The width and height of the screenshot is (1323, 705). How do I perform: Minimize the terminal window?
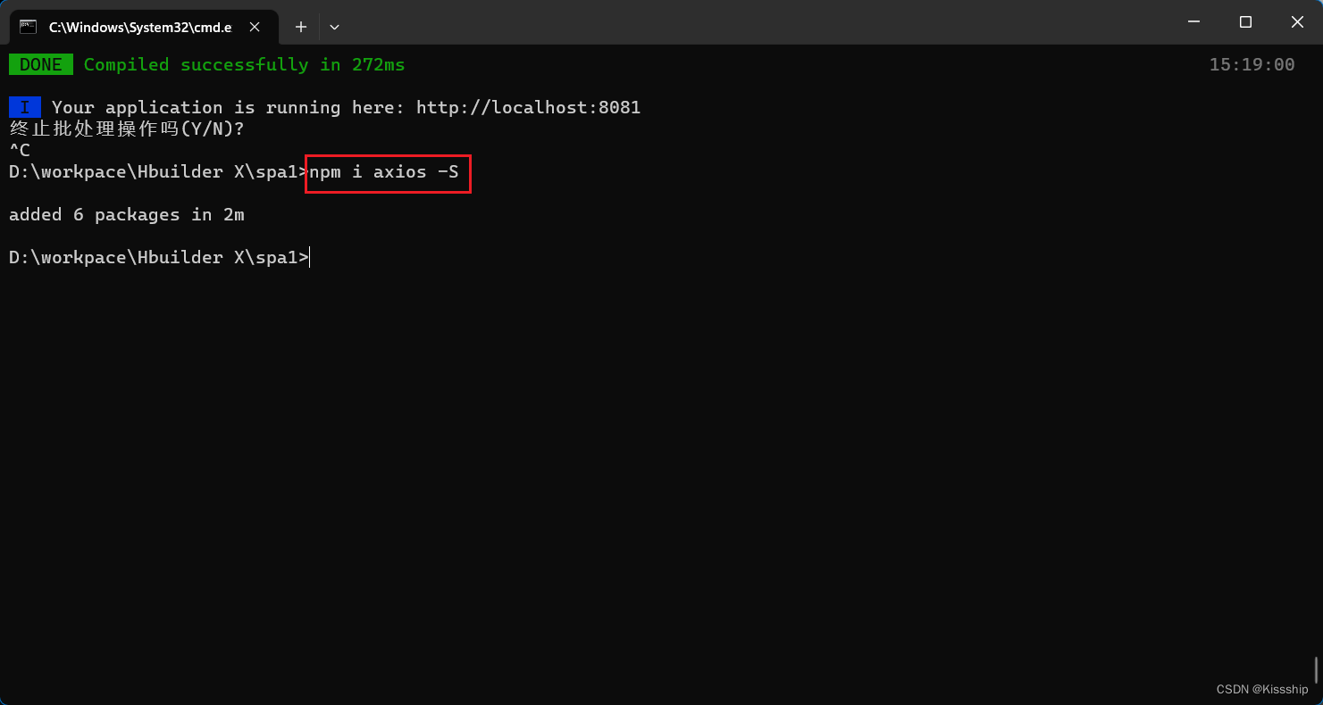(1193, 22)
